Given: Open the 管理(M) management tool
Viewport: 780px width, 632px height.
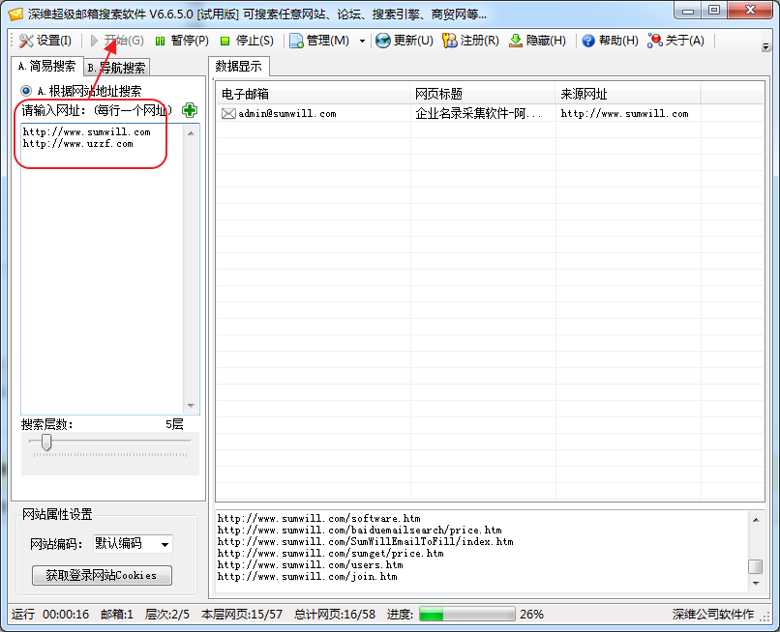Looking at the screenshot, I should click(320, 41).
